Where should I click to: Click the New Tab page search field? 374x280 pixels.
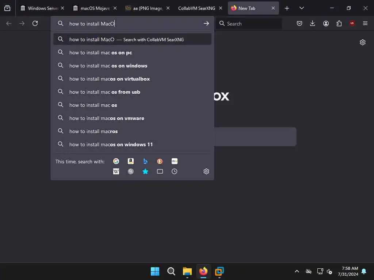[255, 137]
